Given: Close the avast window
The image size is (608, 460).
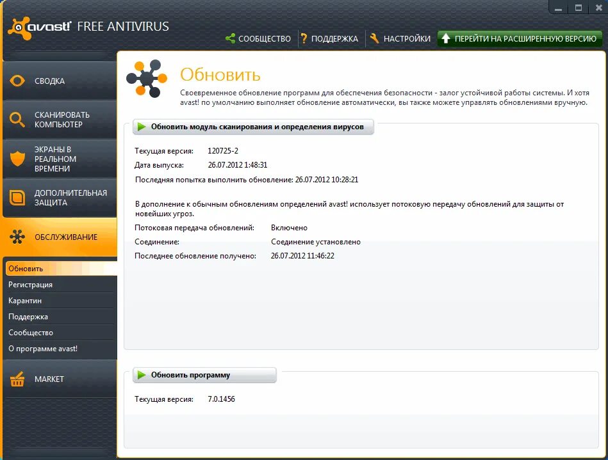Looking at the screenshot, I should (598, 7).
